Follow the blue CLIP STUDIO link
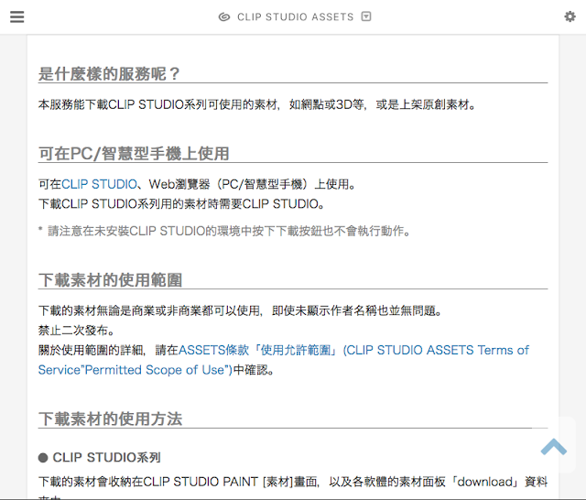586x500 pixels. point(99,184)
